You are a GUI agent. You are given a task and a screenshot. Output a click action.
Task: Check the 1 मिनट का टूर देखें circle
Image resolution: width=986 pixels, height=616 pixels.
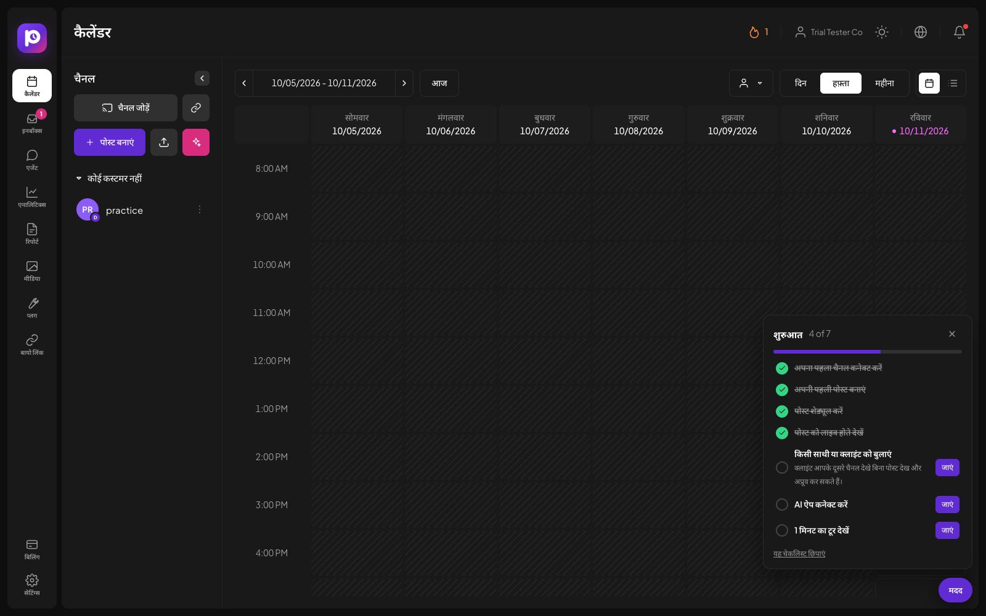pyautogui.click(x=782, y=530)
